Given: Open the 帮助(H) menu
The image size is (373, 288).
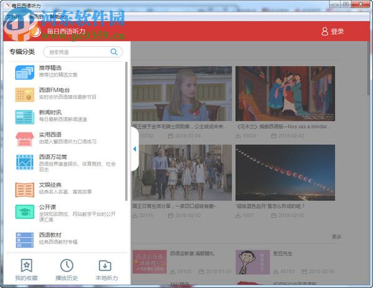Looking at the screenshot, I should (x=58, y=17).
